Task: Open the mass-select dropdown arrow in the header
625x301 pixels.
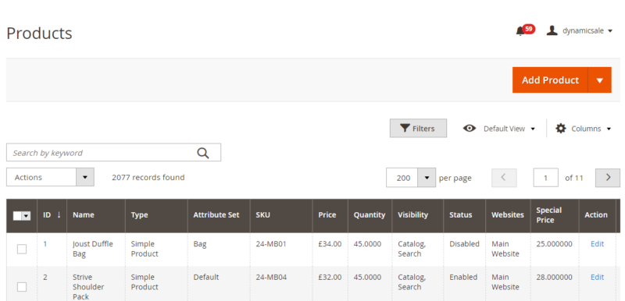Action: [27, 215]
